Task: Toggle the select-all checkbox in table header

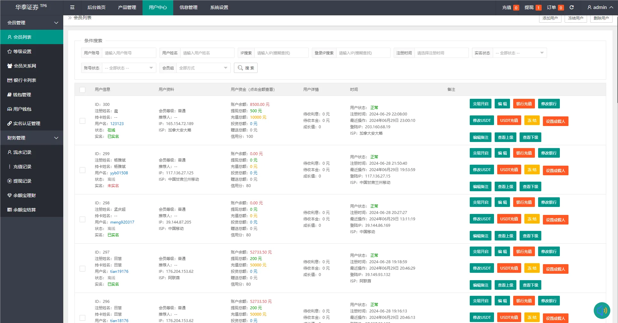Action: tap(82, 90)
